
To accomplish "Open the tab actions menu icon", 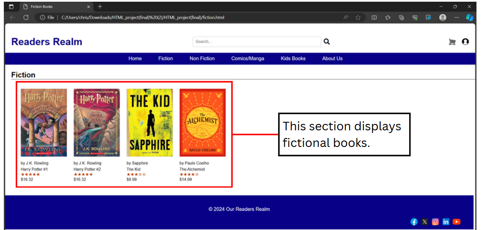I will 11,6.
